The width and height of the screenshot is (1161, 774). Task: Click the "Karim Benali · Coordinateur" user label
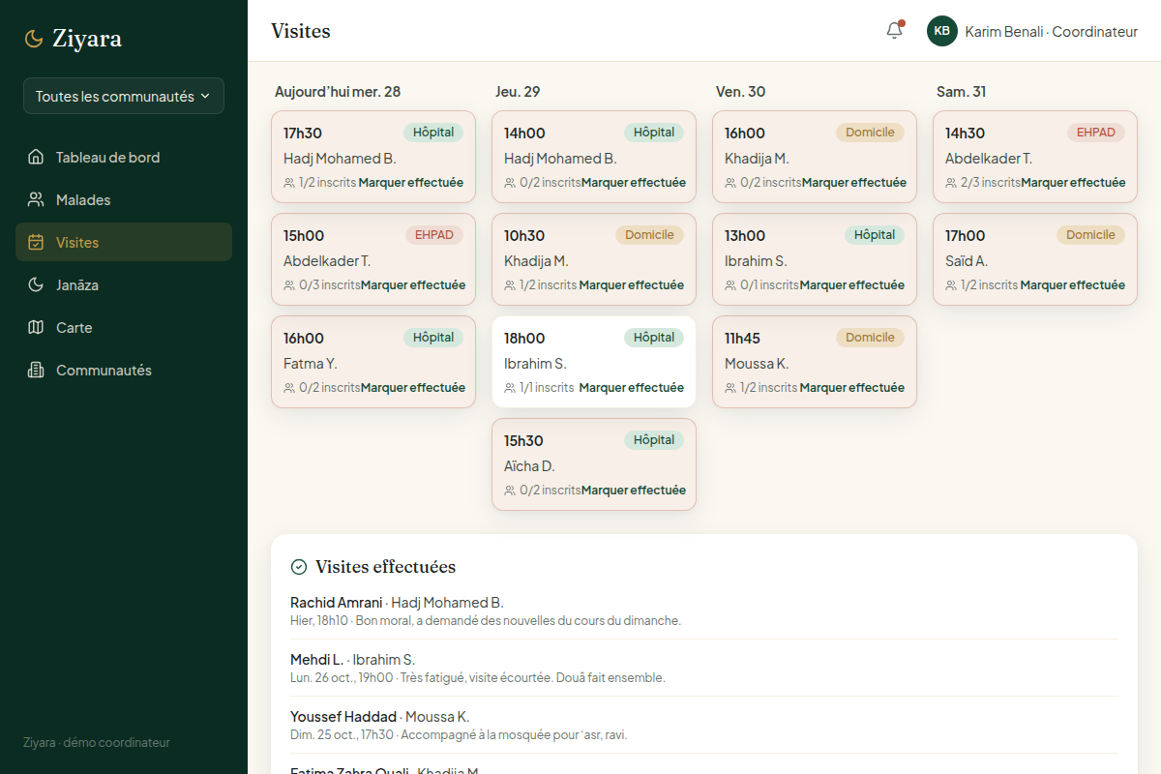[x=1052, y=32]
